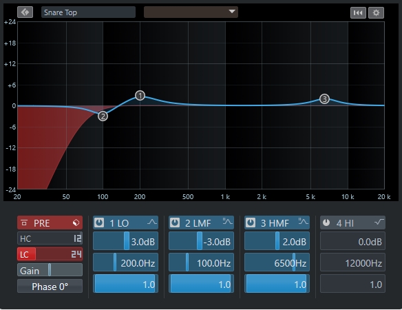Adjust band 3 Q slider
The image size is (402, 310).
[277, 284]
